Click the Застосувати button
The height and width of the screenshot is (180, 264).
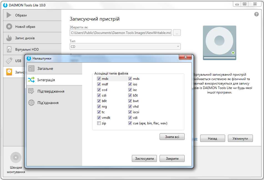pyautogui.click(x=144, y=159)
